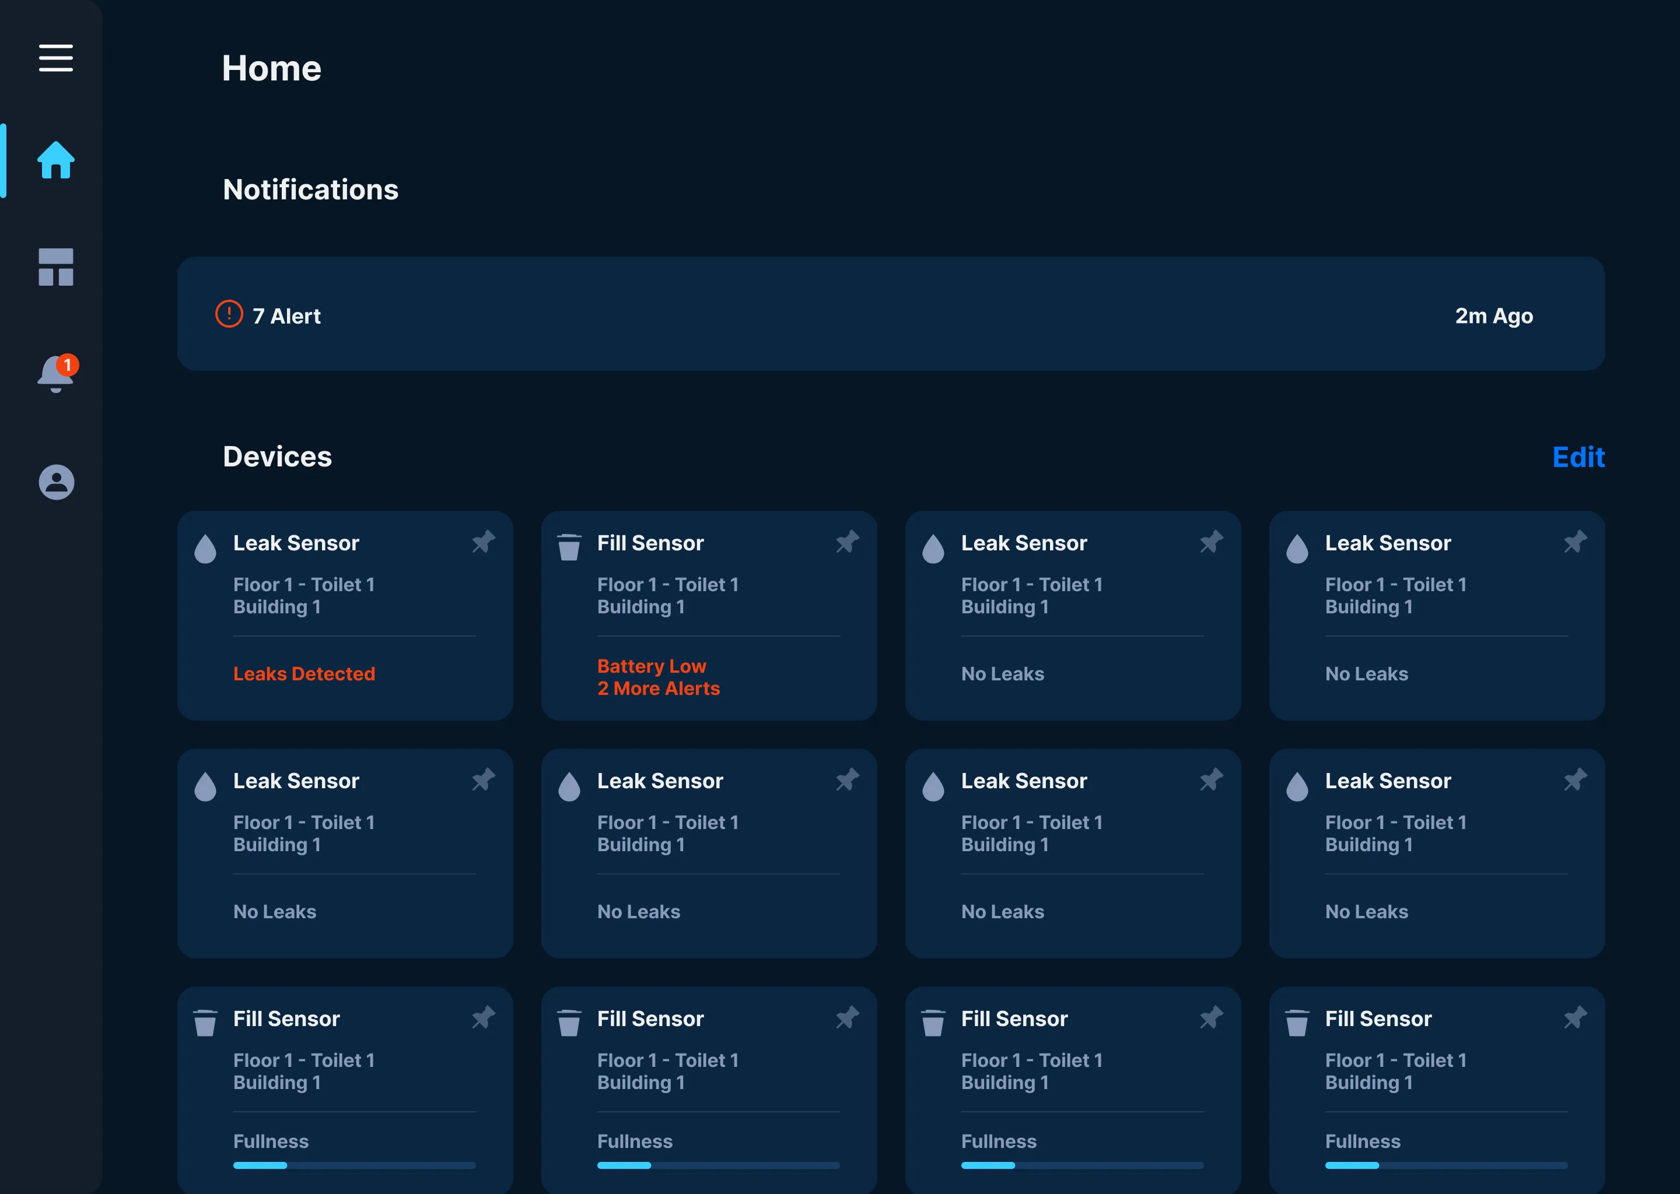Pin the top row's third Leak Sensor card

(1212, 542)
